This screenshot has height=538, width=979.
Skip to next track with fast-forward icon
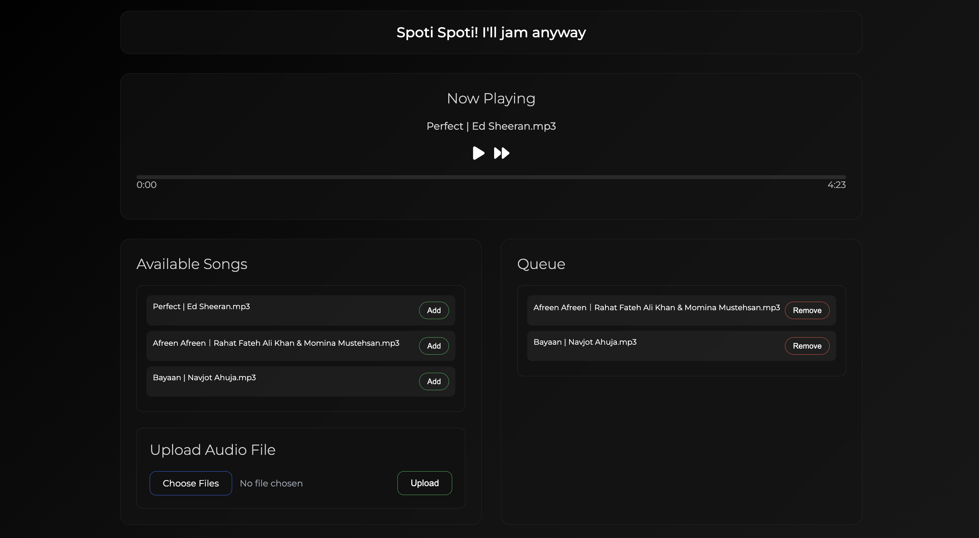[x=501, y=153]
